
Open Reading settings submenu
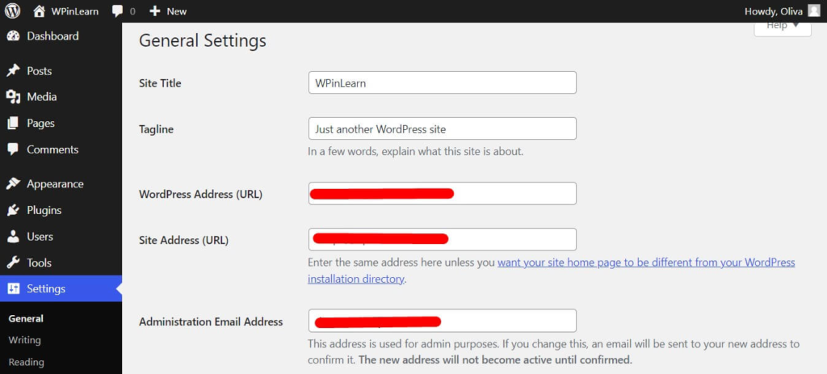[x=26, y=363]
